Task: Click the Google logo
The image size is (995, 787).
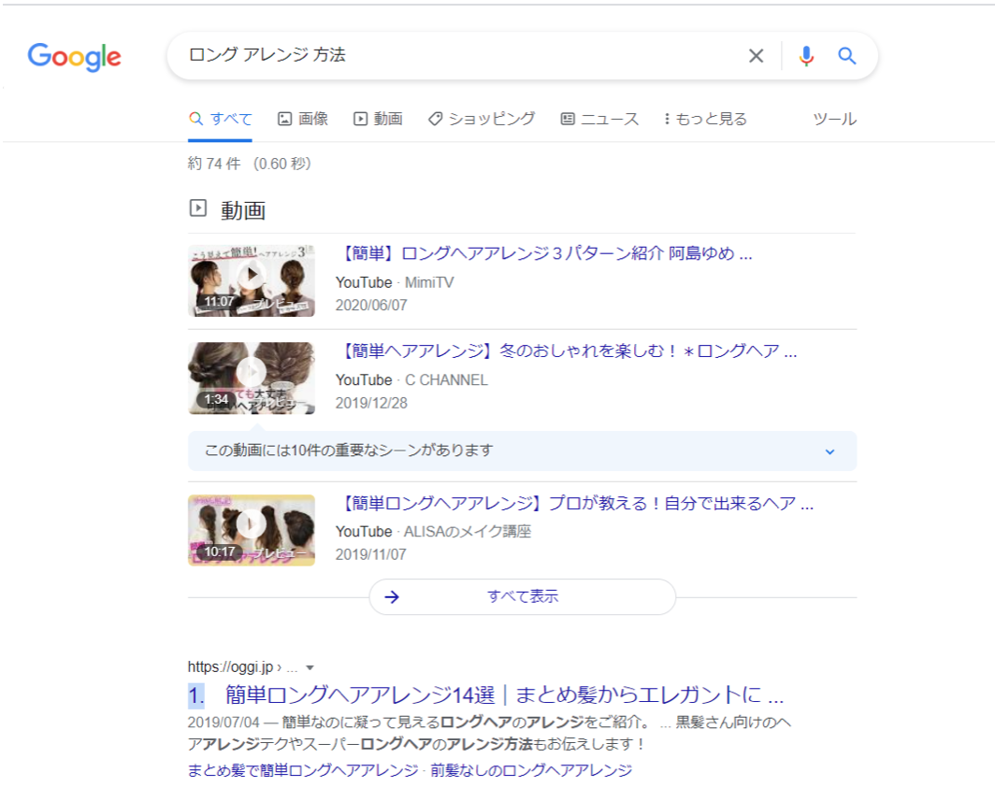Action: pos(75,57)
